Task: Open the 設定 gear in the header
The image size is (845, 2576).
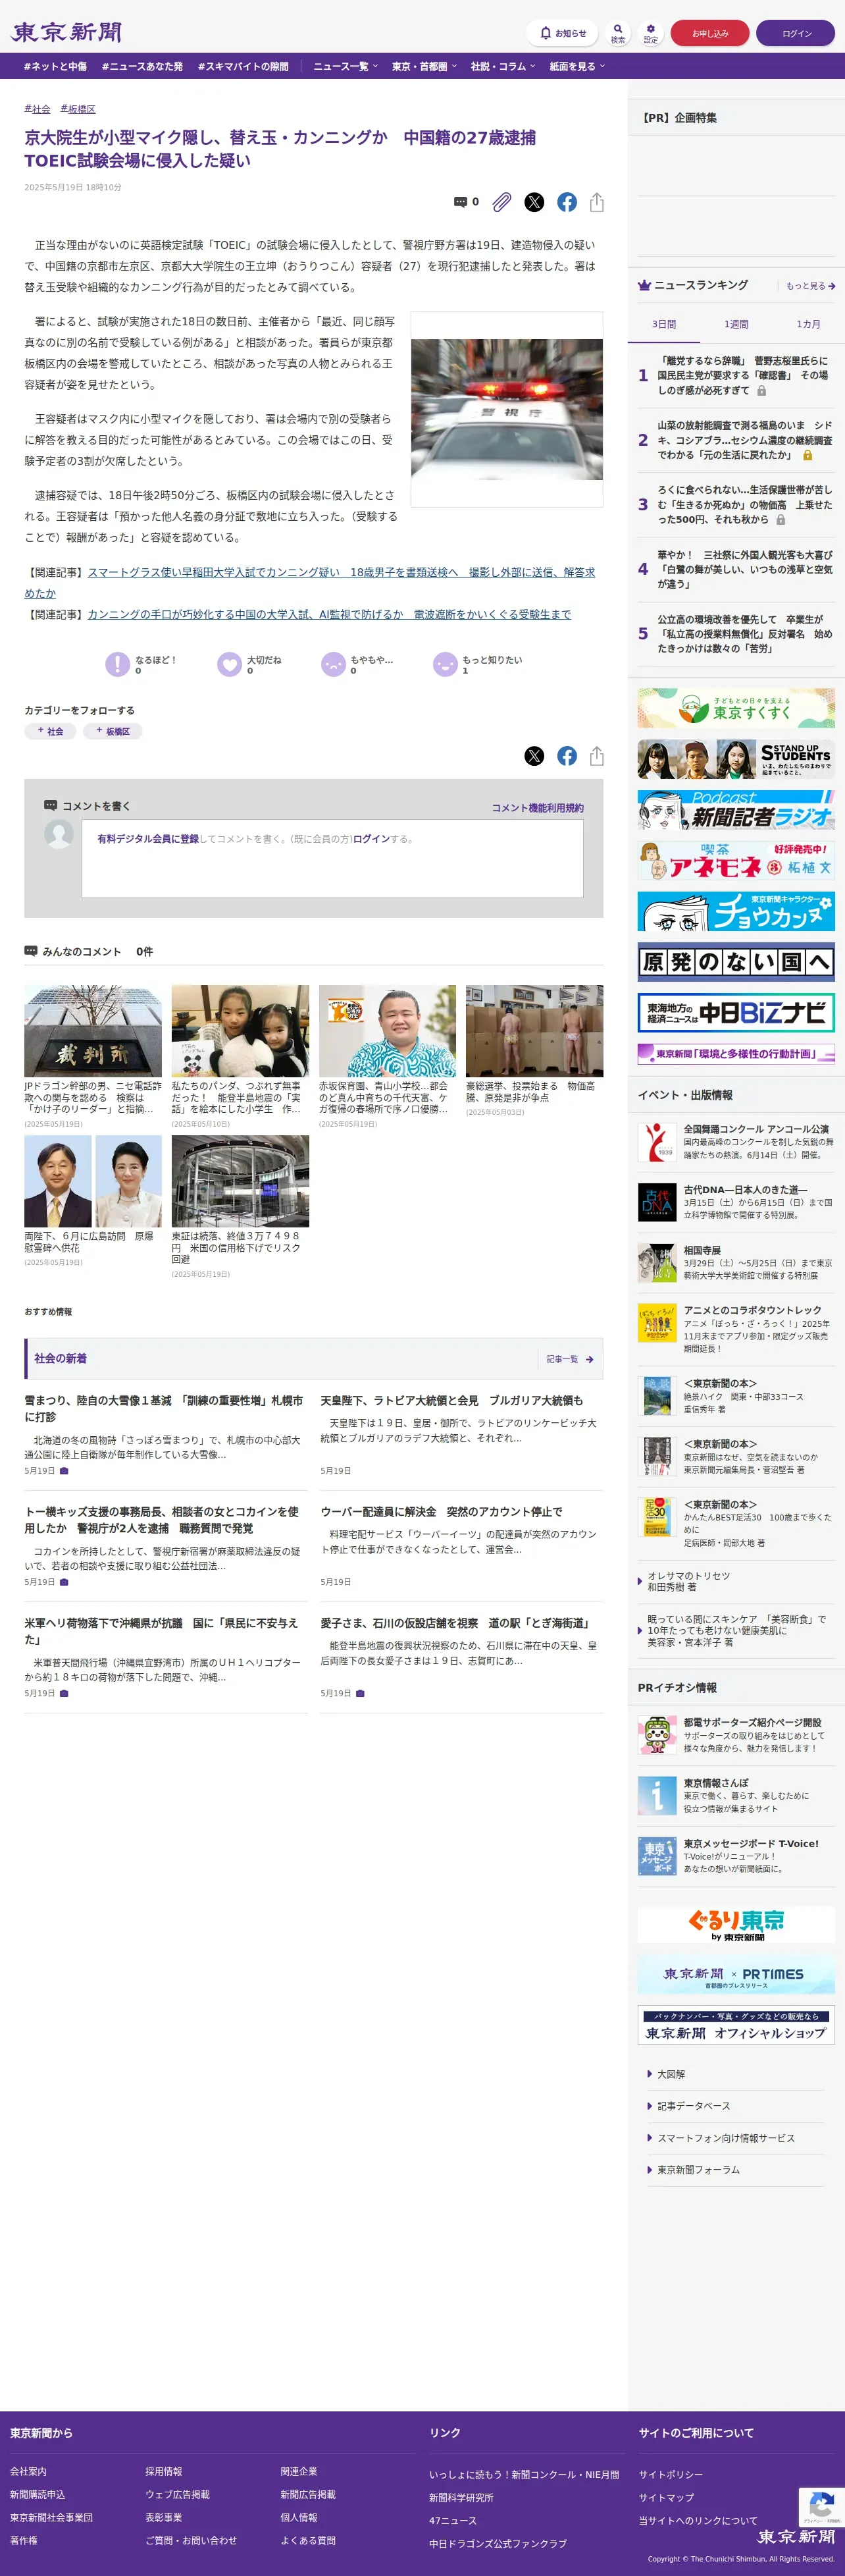Action: [x=650, y=33]
